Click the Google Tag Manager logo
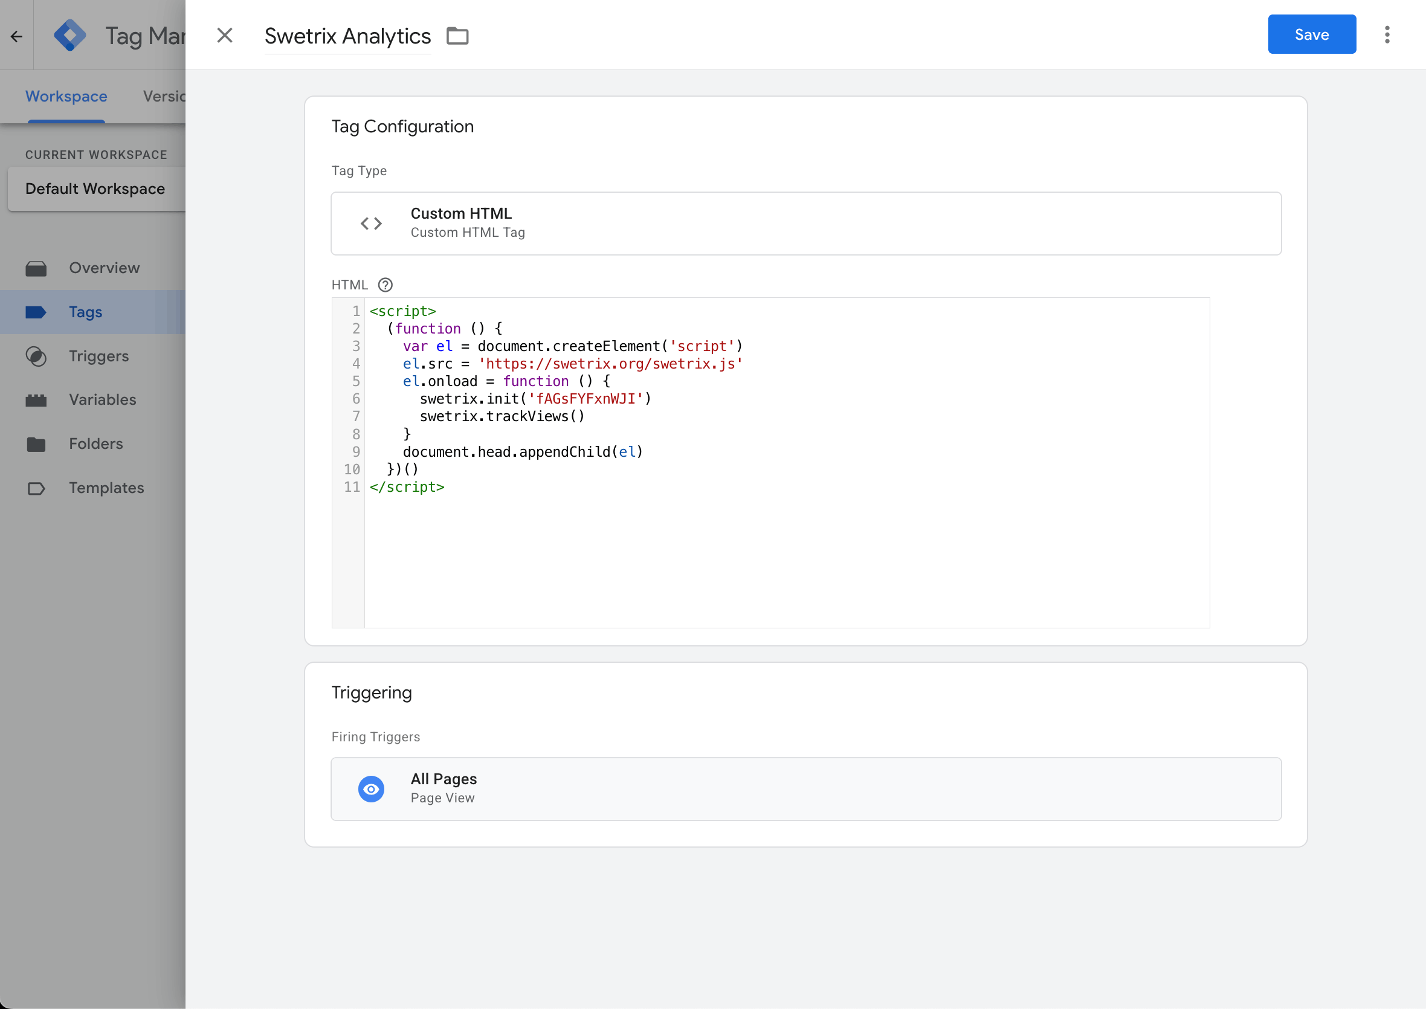The image size is (1426, 1009). tap(69, 36)
